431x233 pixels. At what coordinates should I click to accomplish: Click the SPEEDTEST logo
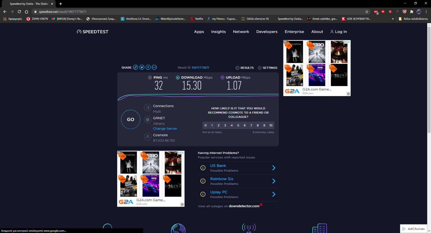pos(93,32)
